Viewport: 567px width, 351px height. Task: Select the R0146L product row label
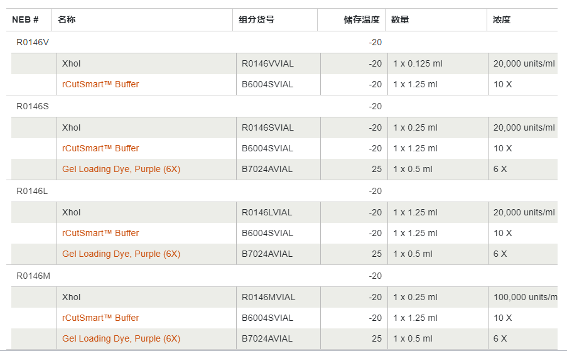pos(32,191)
